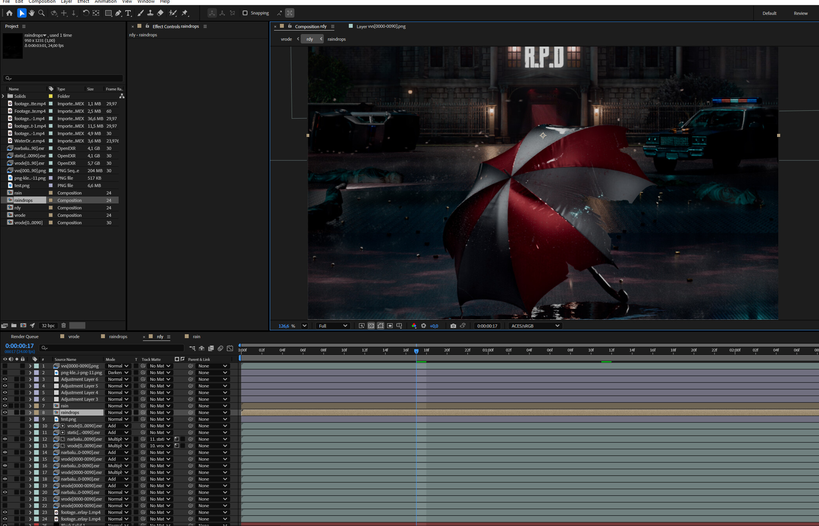Toggle visibility of Adjustment Layer 6
The height and width of the screenshot is (526, 819).
(5, 379)
